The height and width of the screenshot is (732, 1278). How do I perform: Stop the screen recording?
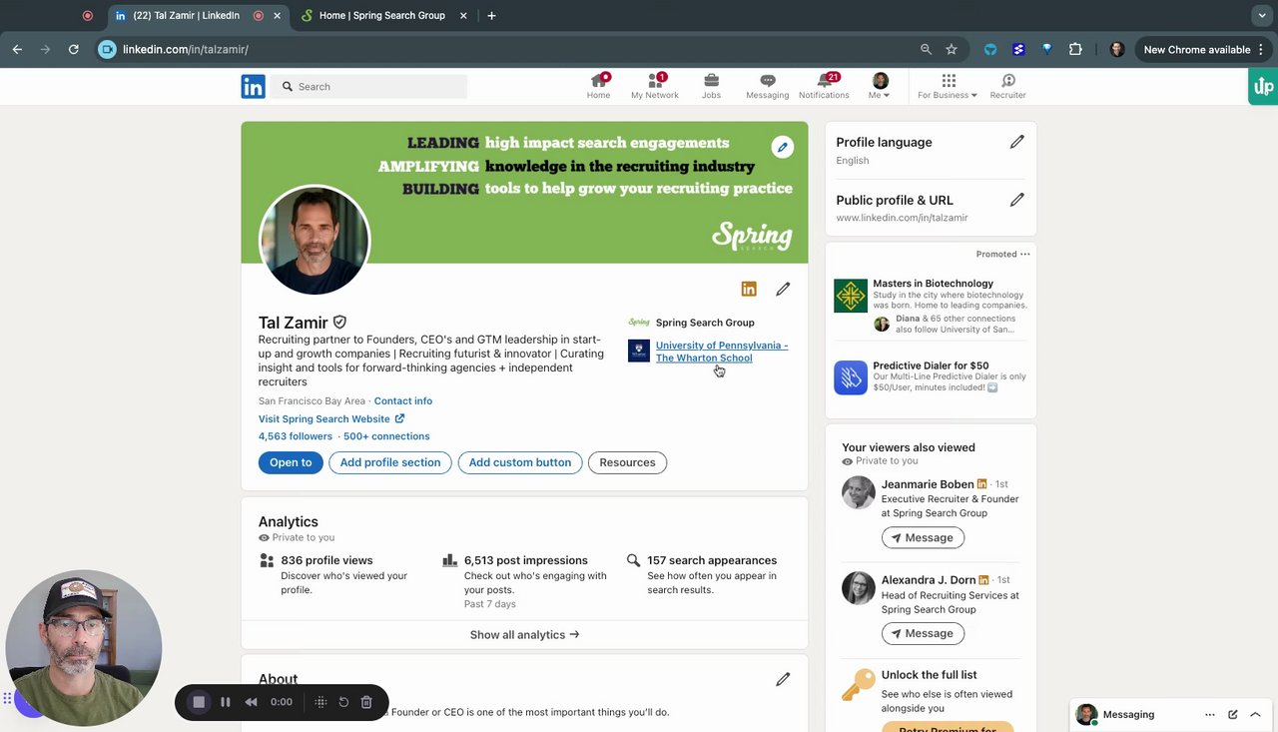(199, 702)
